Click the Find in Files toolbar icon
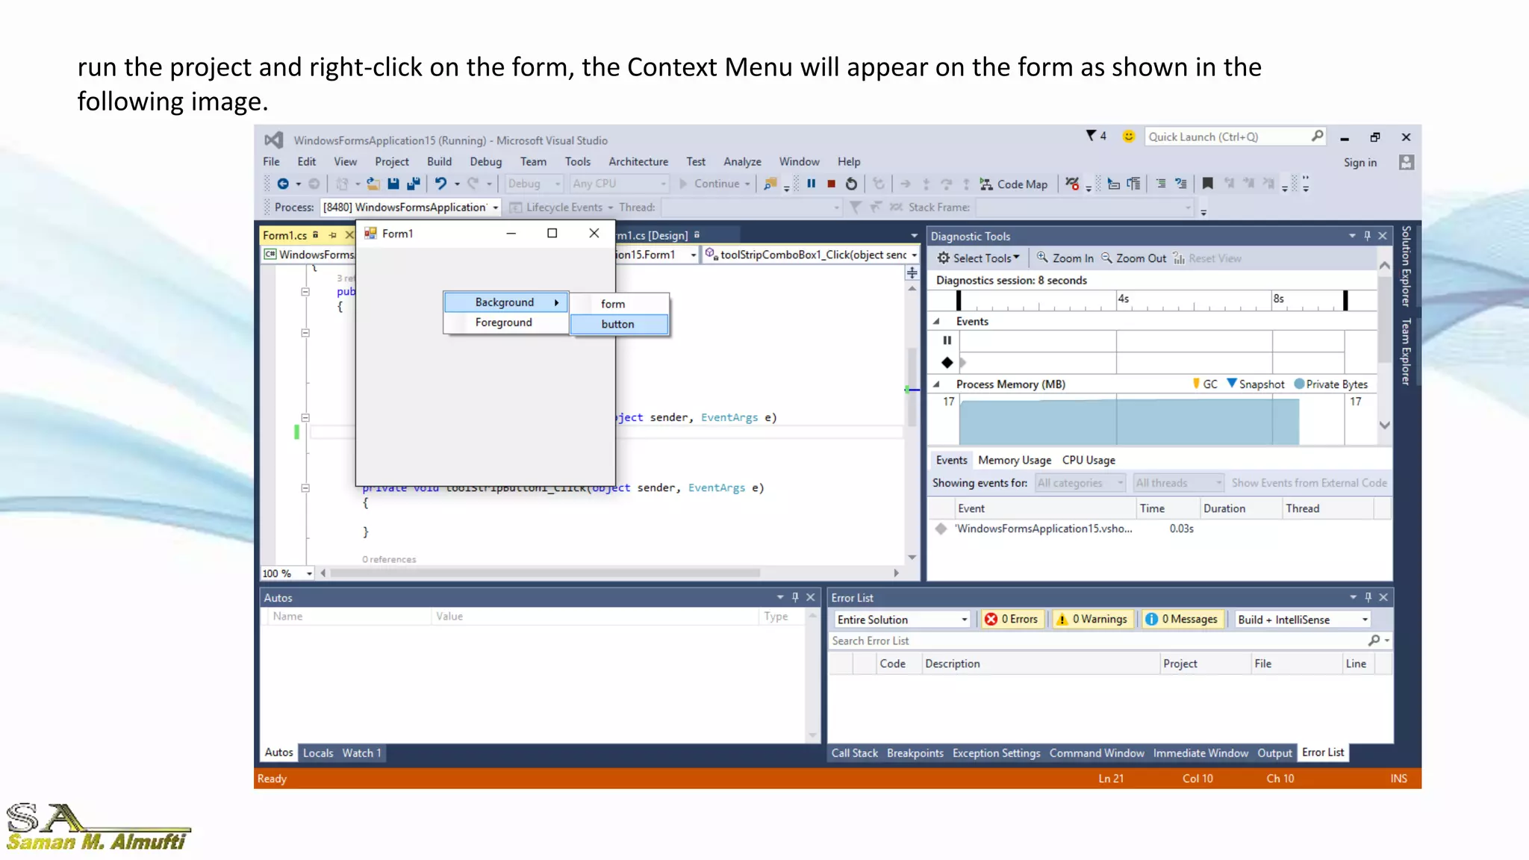Viewport: 1529px width, 860px height. tap(770, 184)
